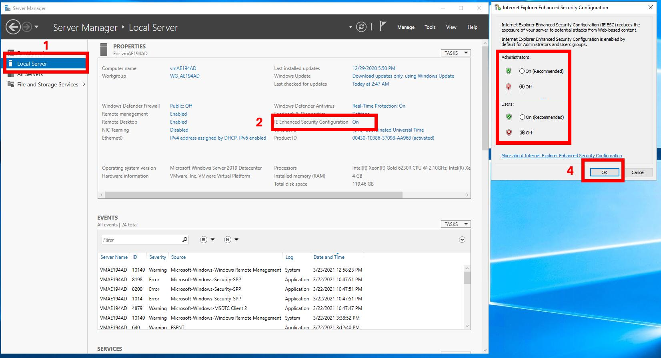The image size is (661, 358).
Task: Select File and Storage Services
Action: (48, 84)
